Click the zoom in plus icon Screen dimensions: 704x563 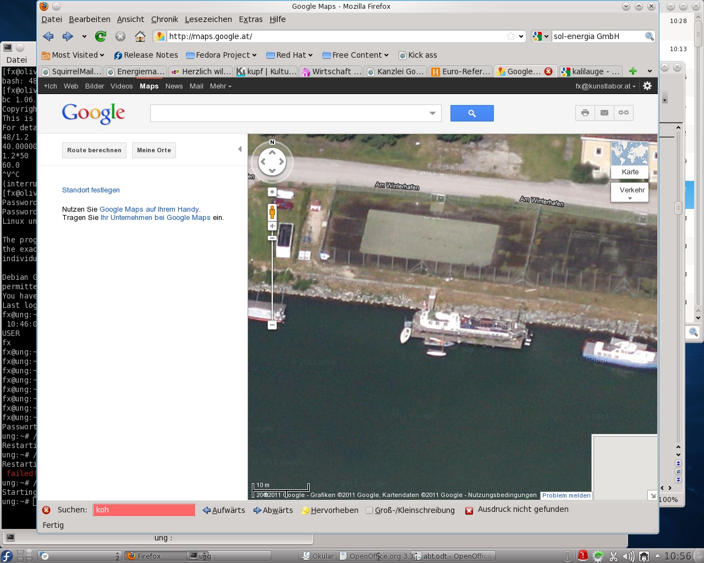pyautogui.click(x=272, y=225)
